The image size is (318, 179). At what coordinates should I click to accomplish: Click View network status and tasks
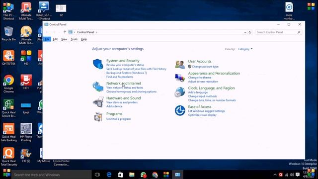[x=125, y=88]
